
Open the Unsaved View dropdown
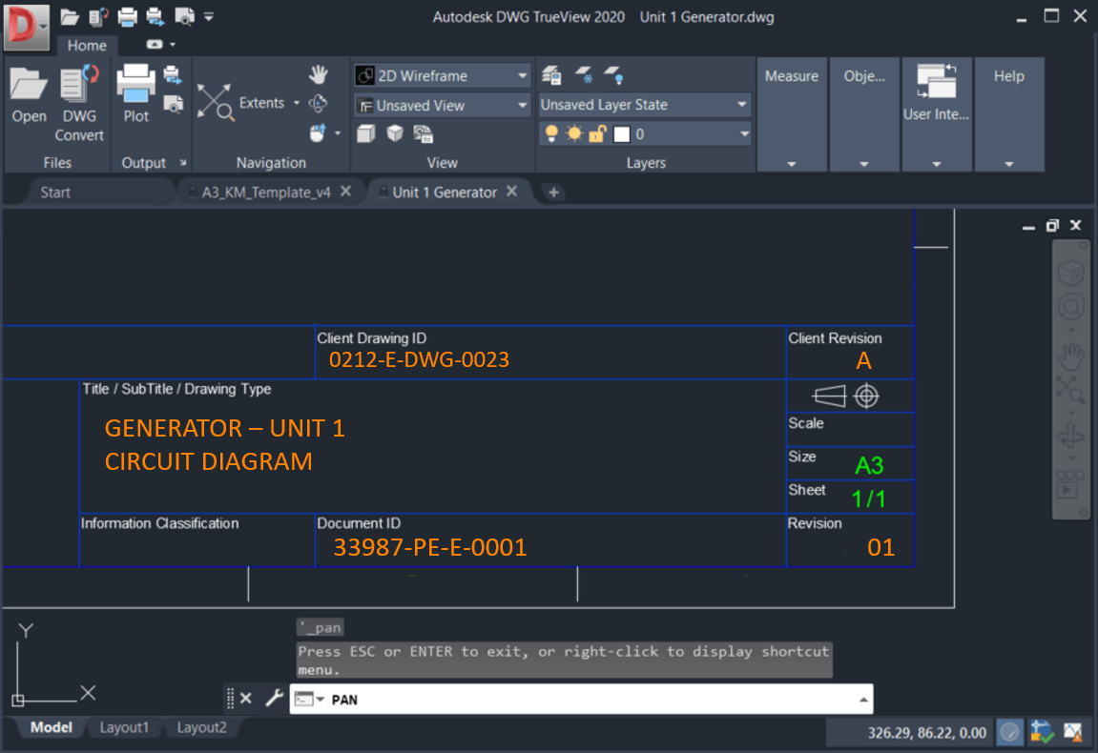click(442, 105)
